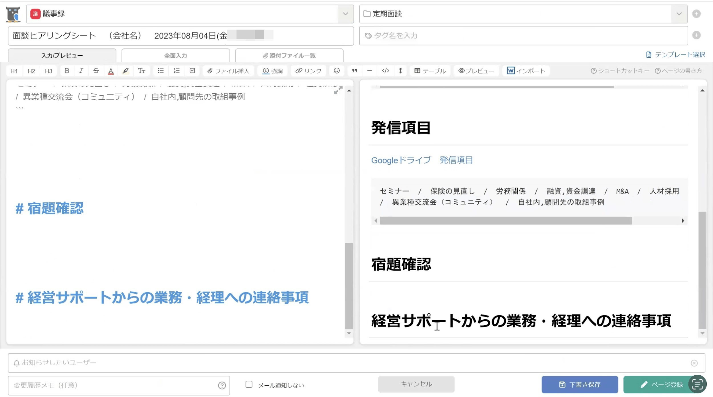The height and width of the screenshot is (397, 713).
Task: Enable the メール通知しない checkbox
Action: [x=249, y=385]
